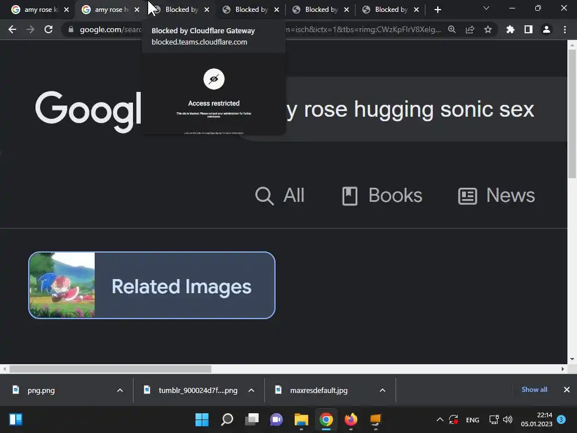Click the Google logo
The image size is (577, 433).
click(88, 111)
